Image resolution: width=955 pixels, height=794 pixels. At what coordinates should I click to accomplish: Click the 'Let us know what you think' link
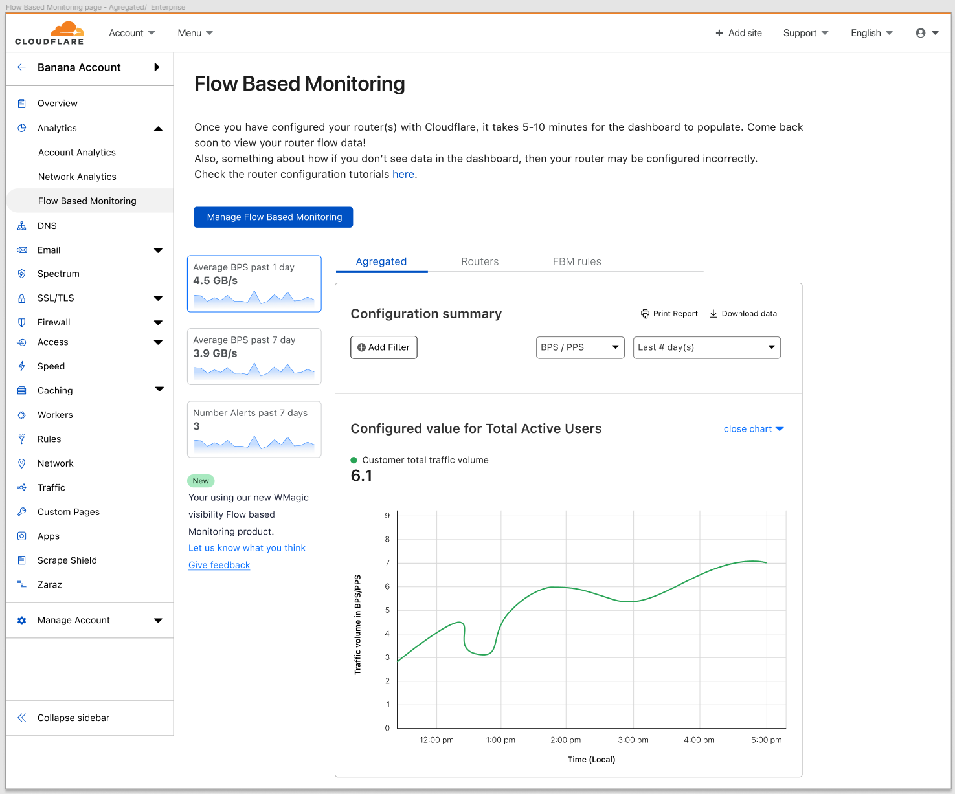click(247, 548)
